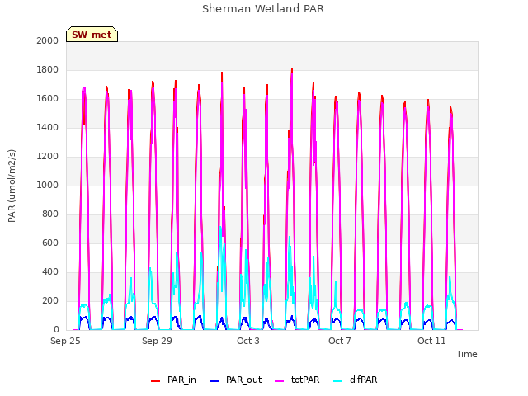Click the 2000 y-axis tick label
Image resolution: width=528 pixels, height=396 pixels.
tap(48, 40)
